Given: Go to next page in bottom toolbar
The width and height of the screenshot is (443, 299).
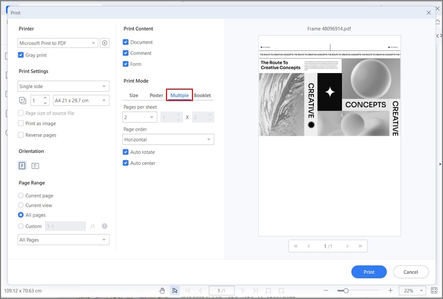Looking at the screenshot, I should [x=242, y=291].
